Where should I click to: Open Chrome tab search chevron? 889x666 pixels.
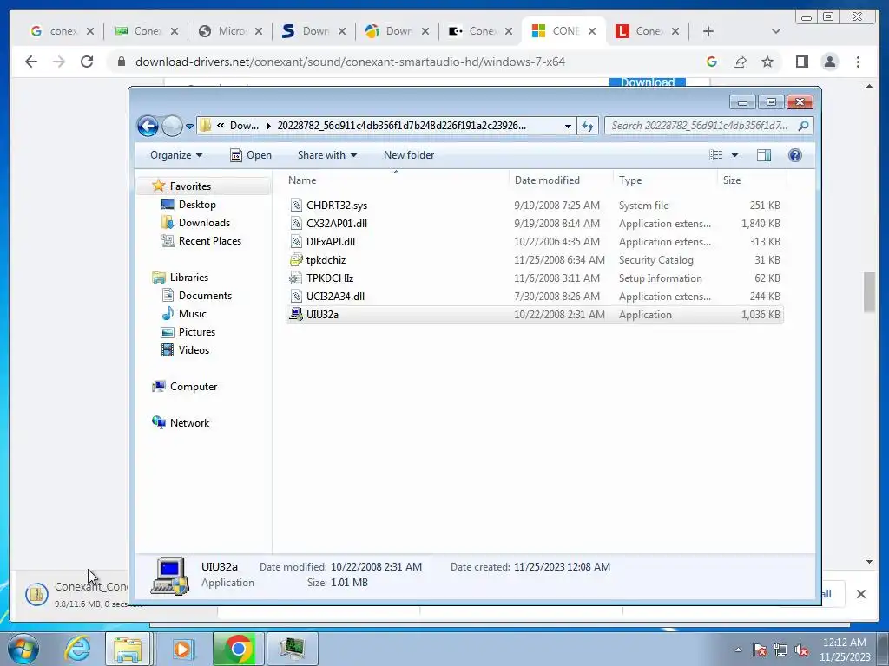point(775,31)
